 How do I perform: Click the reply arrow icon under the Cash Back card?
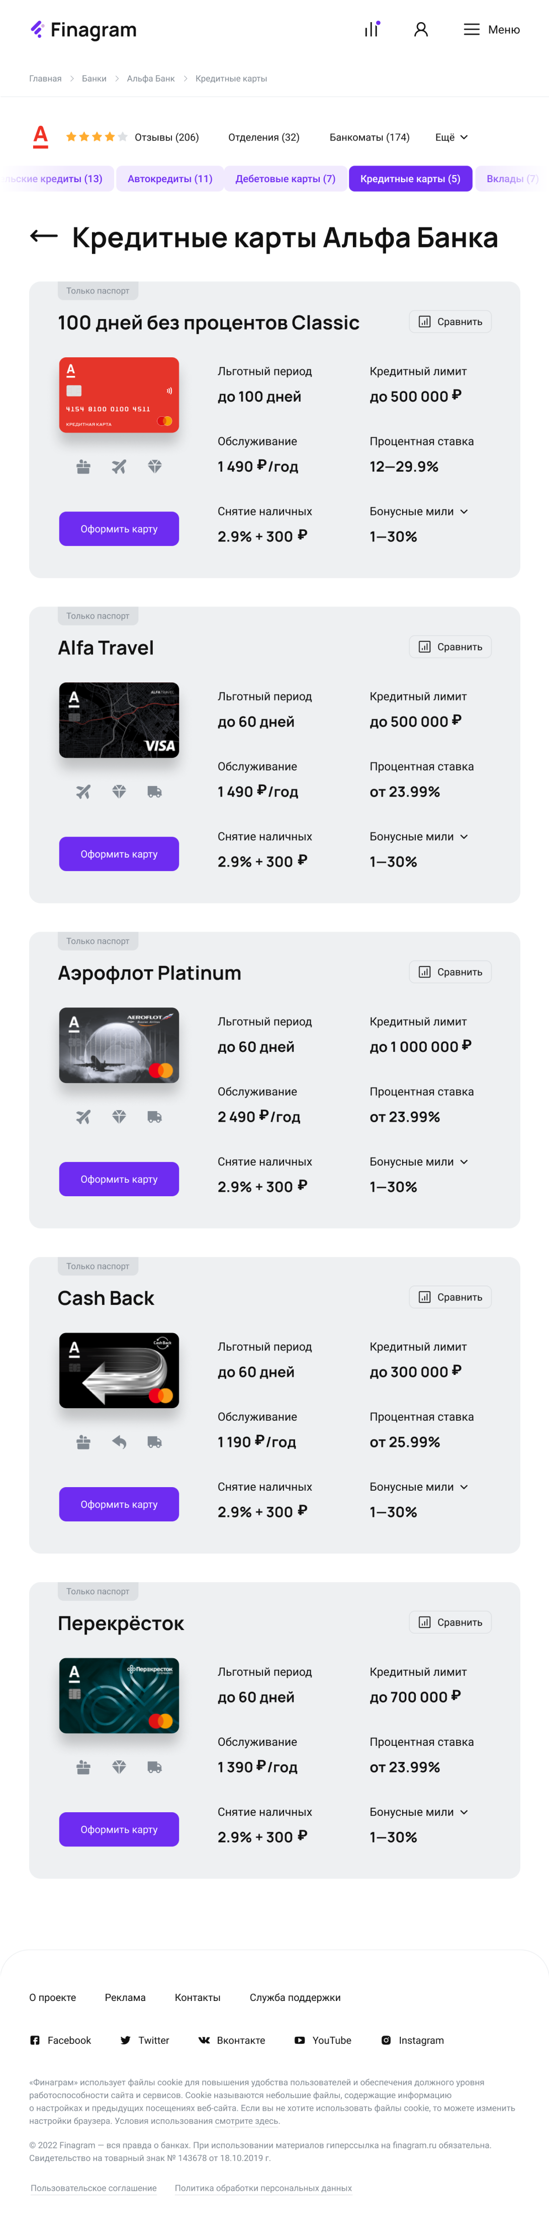(x=119, y=1441)
